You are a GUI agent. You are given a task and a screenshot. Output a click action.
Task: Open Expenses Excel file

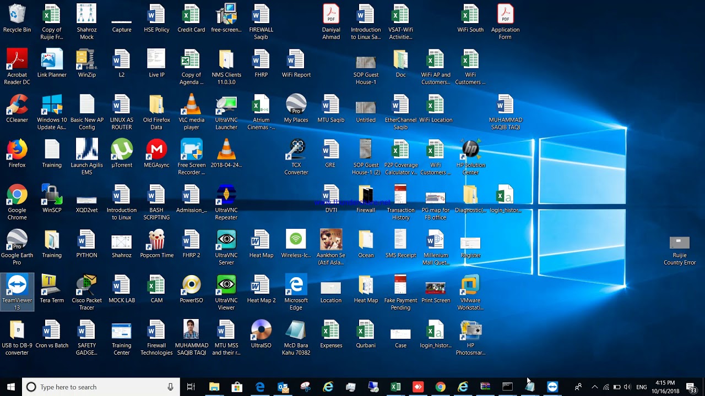pos(331,334)
